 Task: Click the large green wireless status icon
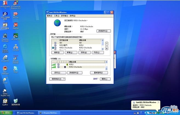coord(57,23)
